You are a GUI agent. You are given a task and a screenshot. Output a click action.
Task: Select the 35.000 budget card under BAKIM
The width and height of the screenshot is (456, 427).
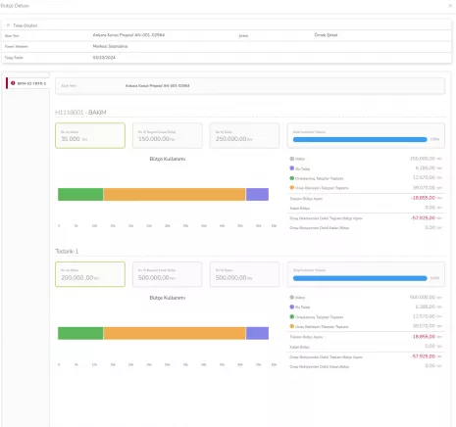[90, 135]
